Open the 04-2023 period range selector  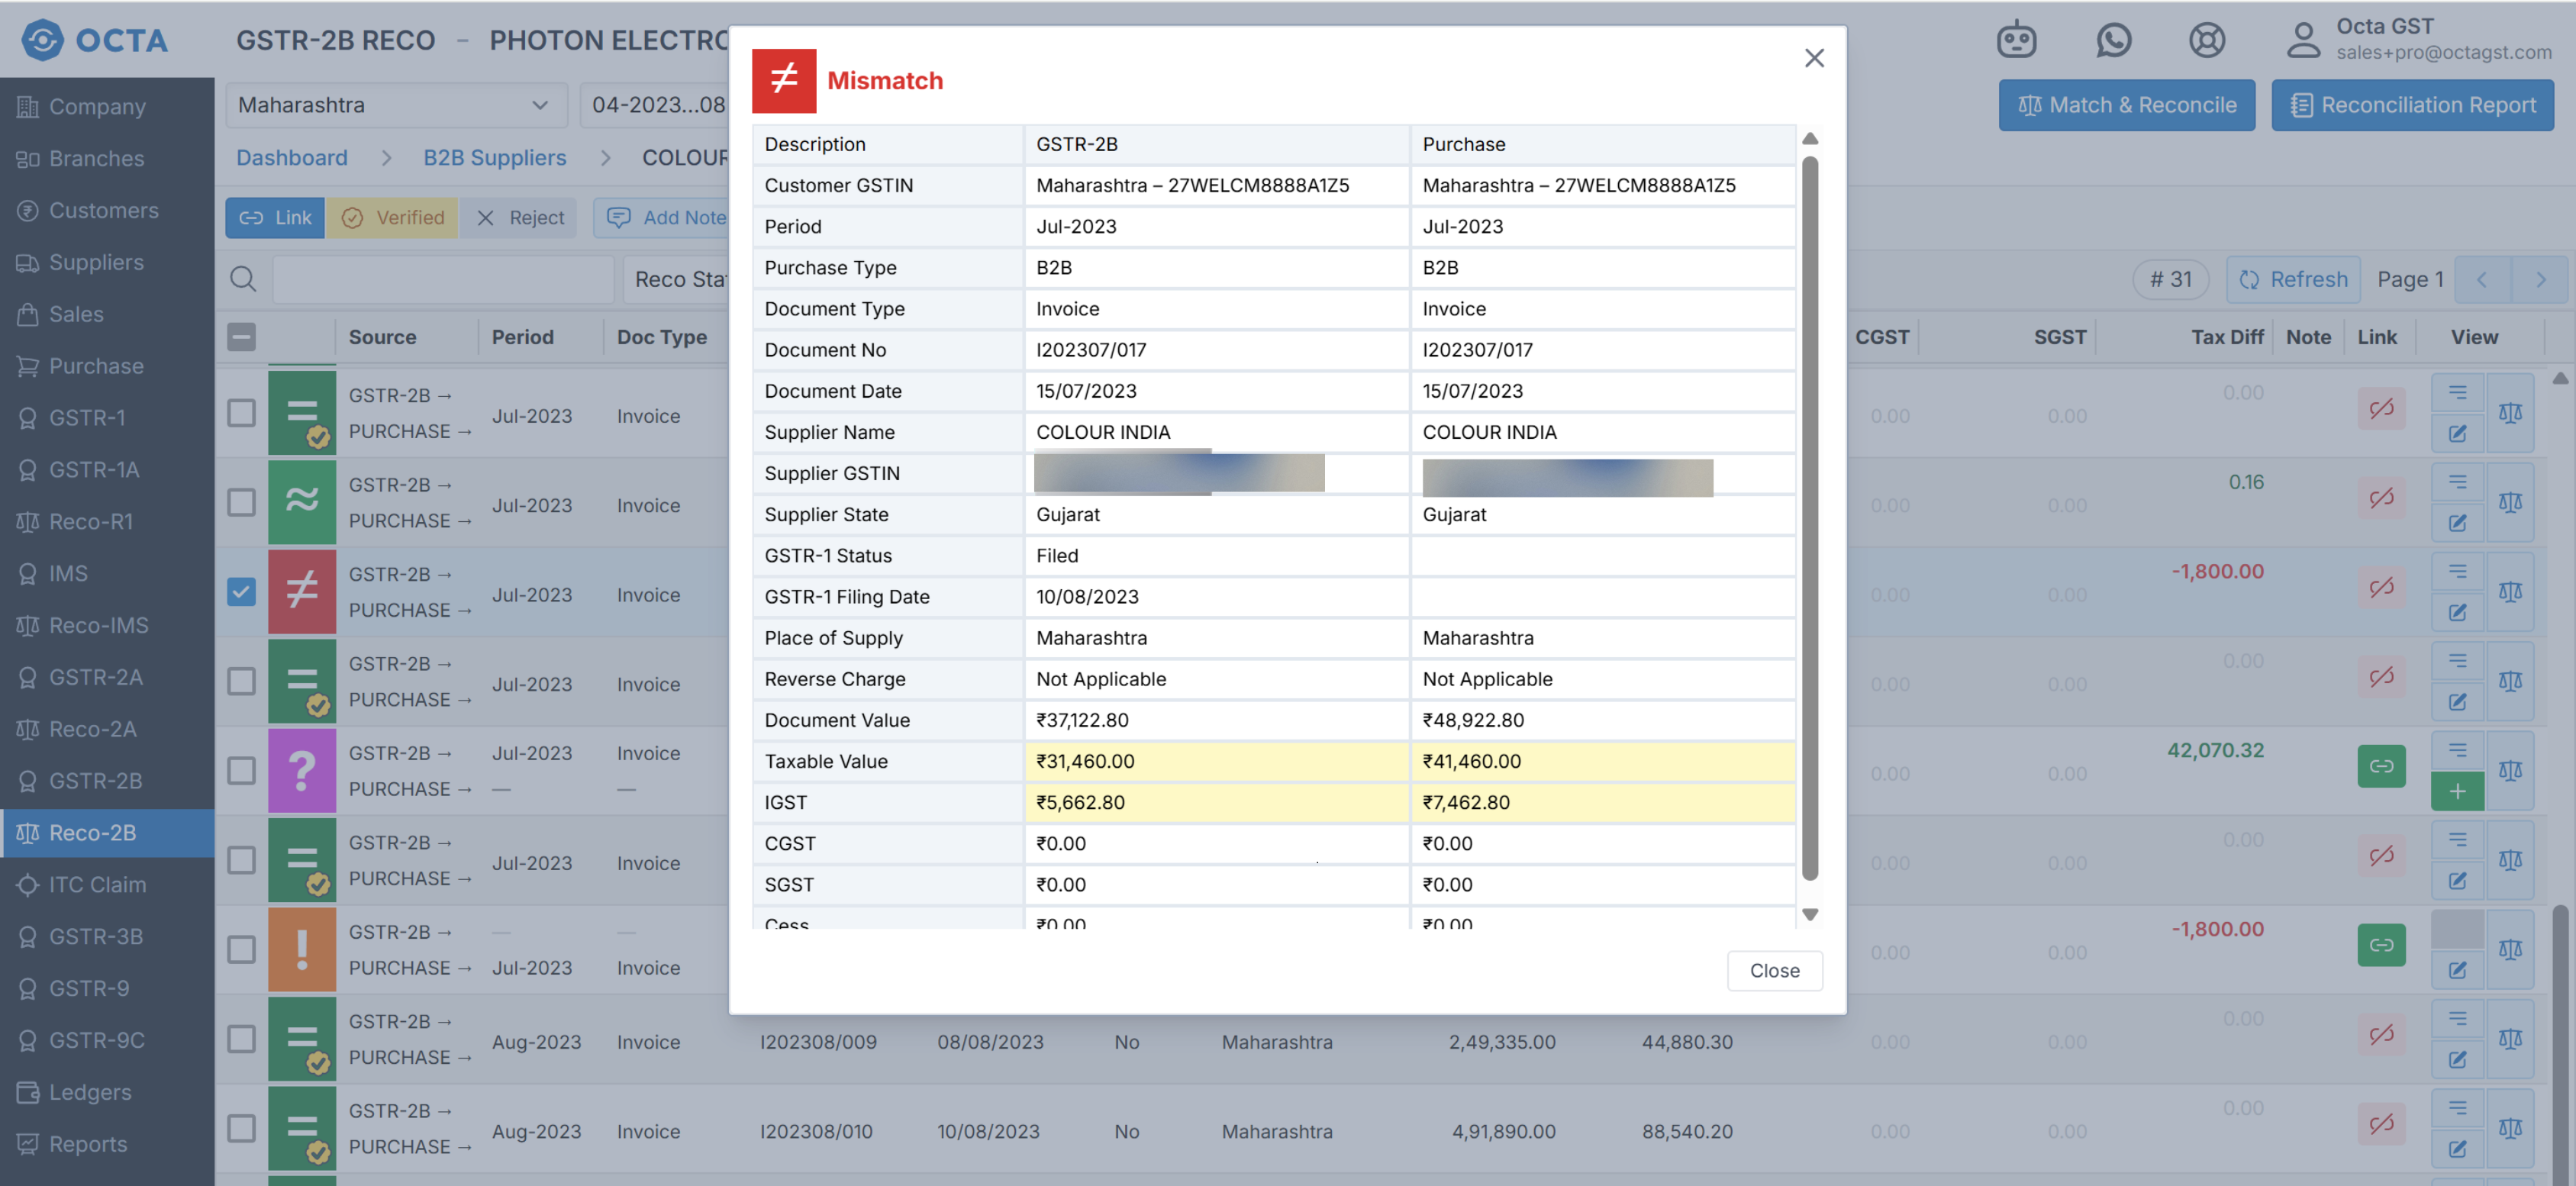[x=657, y=105]
